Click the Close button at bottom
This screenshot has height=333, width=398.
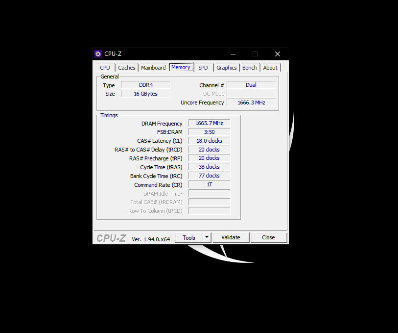(x=268, y=237)
